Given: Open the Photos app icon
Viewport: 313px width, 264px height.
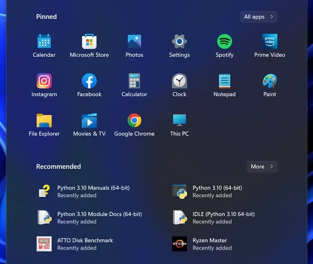Looking at the screenshot, I should (134, 41).
